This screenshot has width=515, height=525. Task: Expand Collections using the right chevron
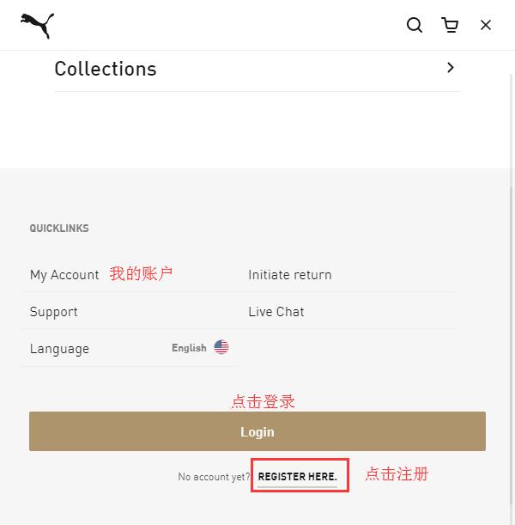(451, 68)
